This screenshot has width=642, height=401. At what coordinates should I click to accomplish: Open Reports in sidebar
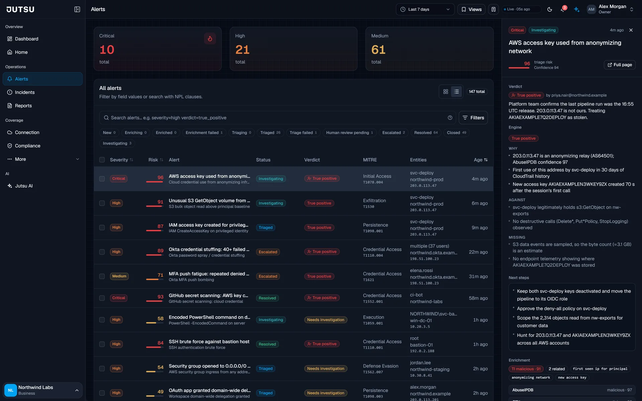click(x=42, y=106)
